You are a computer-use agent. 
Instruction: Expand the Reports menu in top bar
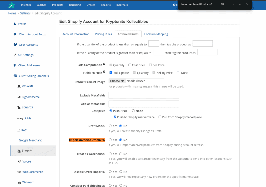[105, 5]
